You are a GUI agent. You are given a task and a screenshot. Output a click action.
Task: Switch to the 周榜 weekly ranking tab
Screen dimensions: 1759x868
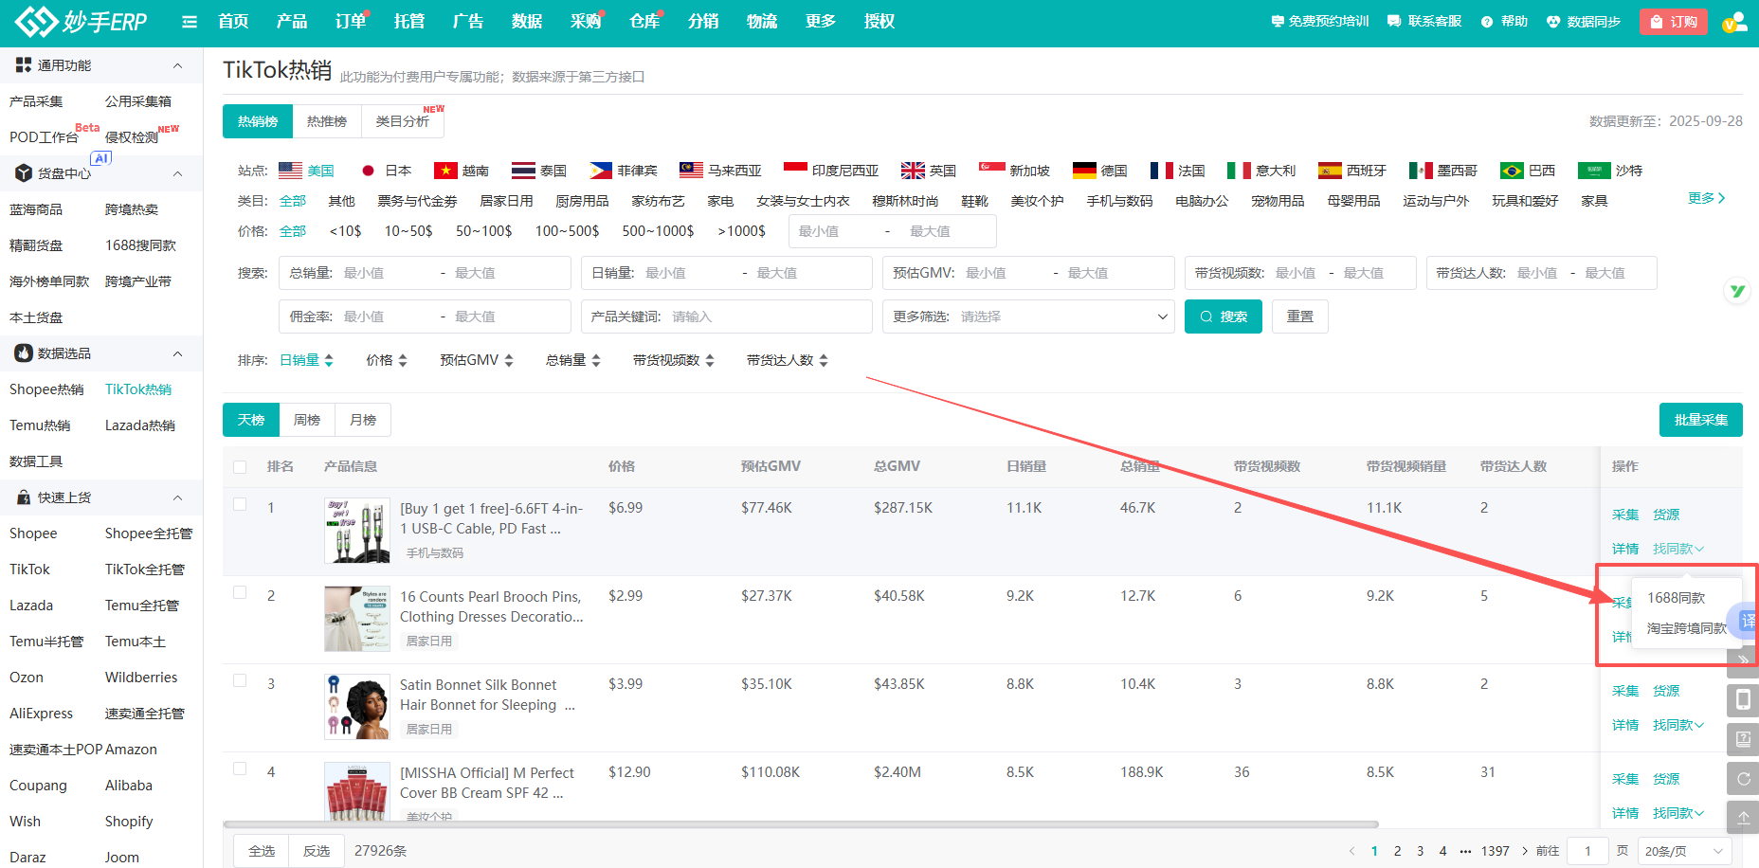point(307,420)
